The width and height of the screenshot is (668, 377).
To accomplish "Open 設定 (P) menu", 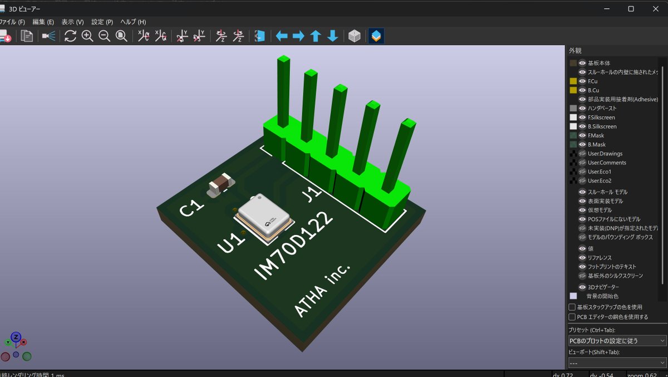I will 102,22.
